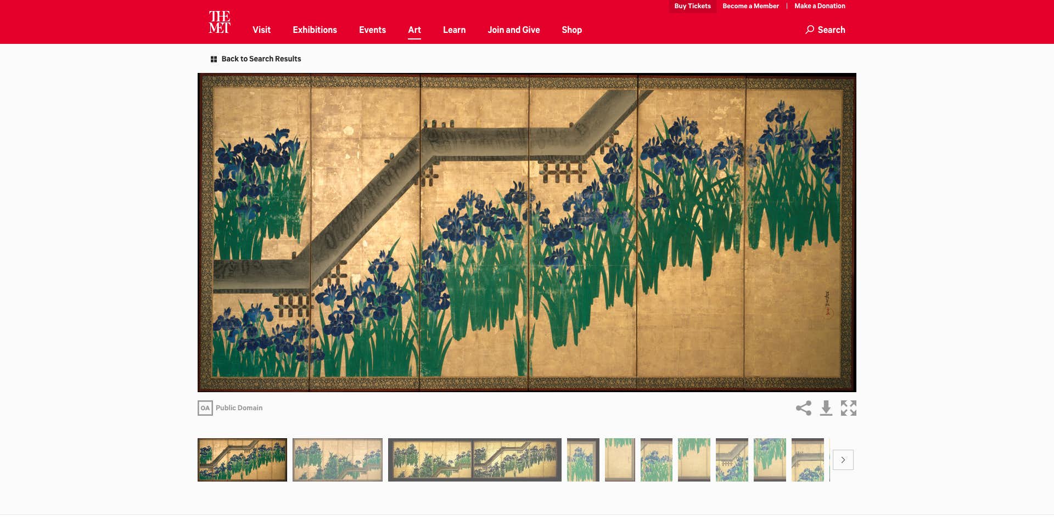Click Become a Member link
The image size is (1054, 532).
click(750, 6)
